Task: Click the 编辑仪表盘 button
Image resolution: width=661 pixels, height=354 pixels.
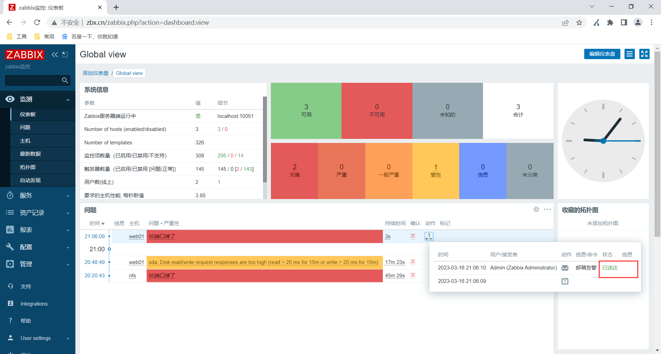Action: click(x=602, y=54)
